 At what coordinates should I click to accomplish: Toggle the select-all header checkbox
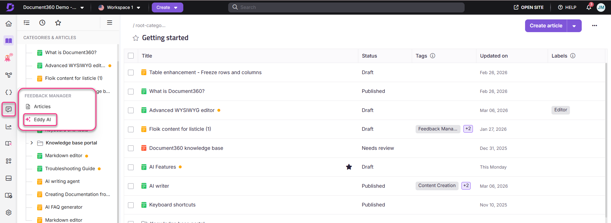coord(131,56)
